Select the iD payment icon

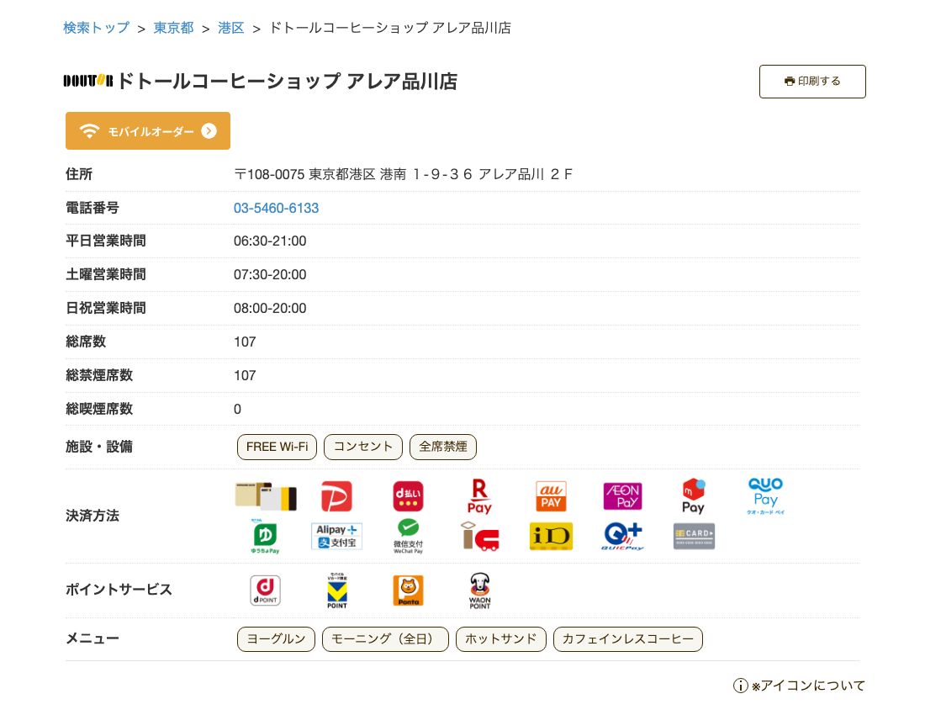(551, 537)
